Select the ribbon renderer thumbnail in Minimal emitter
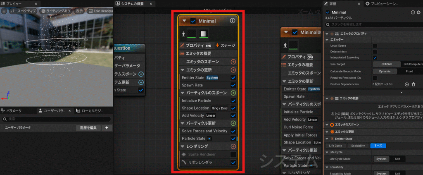423x175 pixels. click(x=204, y=34)
